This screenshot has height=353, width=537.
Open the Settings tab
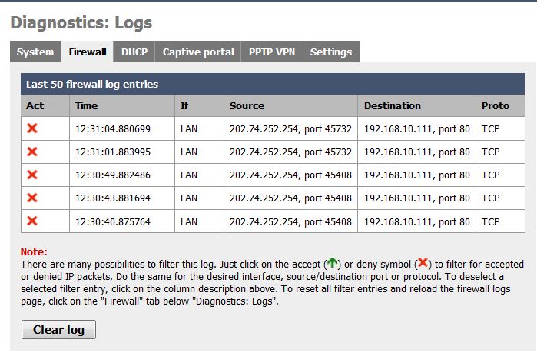click(x=331, y=52)
